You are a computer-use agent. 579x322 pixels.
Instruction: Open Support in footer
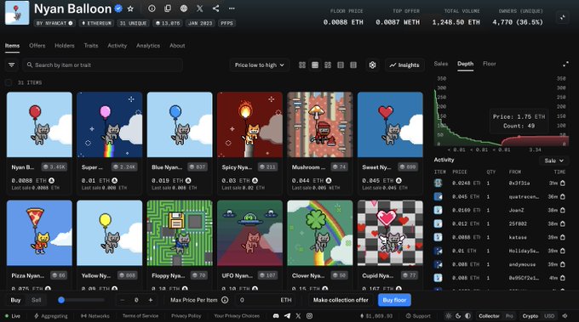coord(418,316)
